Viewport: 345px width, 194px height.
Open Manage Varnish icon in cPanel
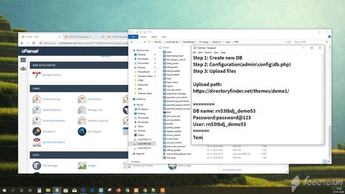tap(36, 75)
